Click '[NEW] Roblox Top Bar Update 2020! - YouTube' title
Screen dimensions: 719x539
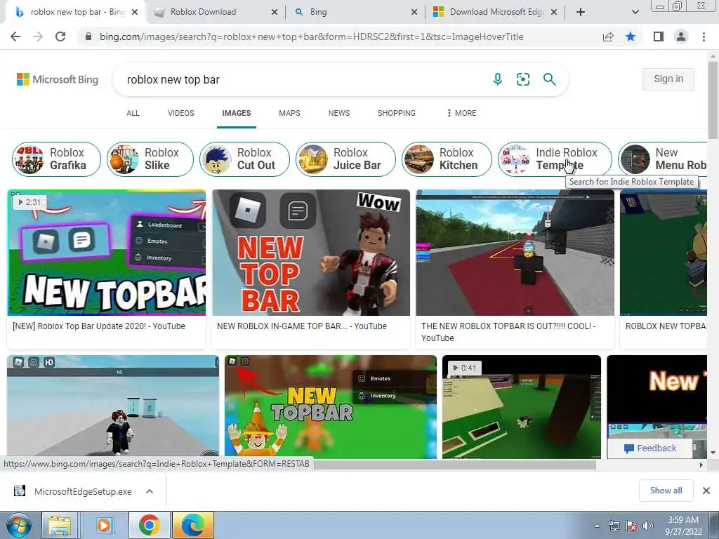click(99, 326)
